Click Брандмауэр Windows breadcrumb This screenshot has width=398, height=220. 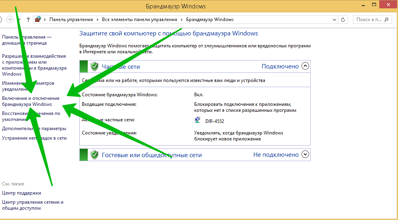point(210,19)
